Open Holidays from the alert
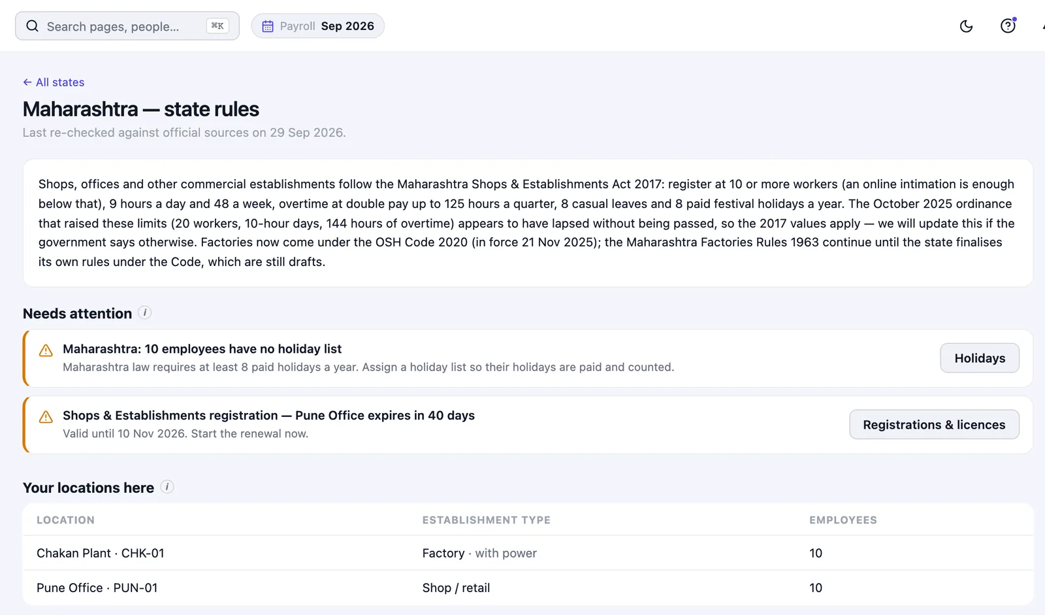This screenshot has height=615, width=1045. click(x=980, y=358)
